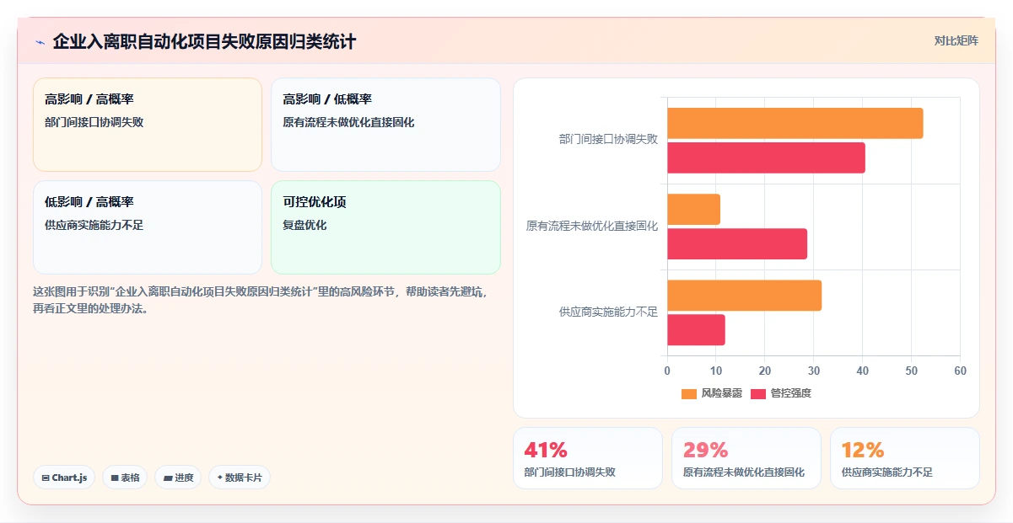Select the 数据卡片 tag chip
The image size is (1013, 523).
click(240, 478)
